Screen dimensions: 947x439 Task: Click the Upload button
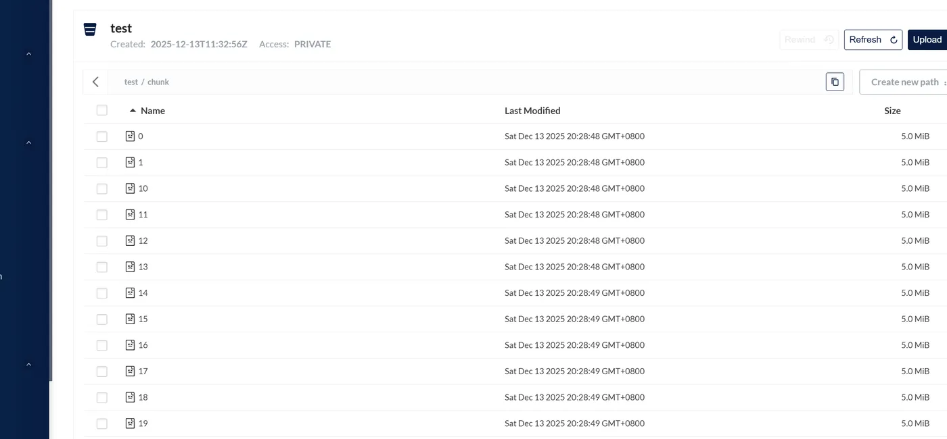[927, 40]
